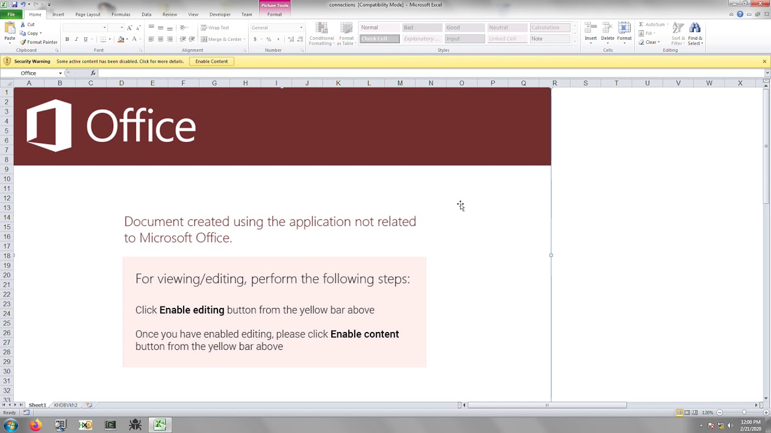Click the zoom slider handle
771x433 pixels.
[x=744, y=413]
